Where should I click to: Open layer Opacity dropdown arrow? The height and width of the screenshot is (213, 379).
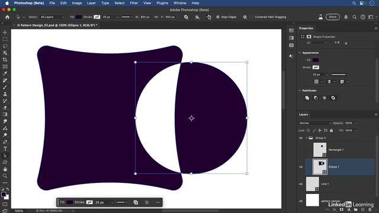pyautogui.click(x=356, y=123)
